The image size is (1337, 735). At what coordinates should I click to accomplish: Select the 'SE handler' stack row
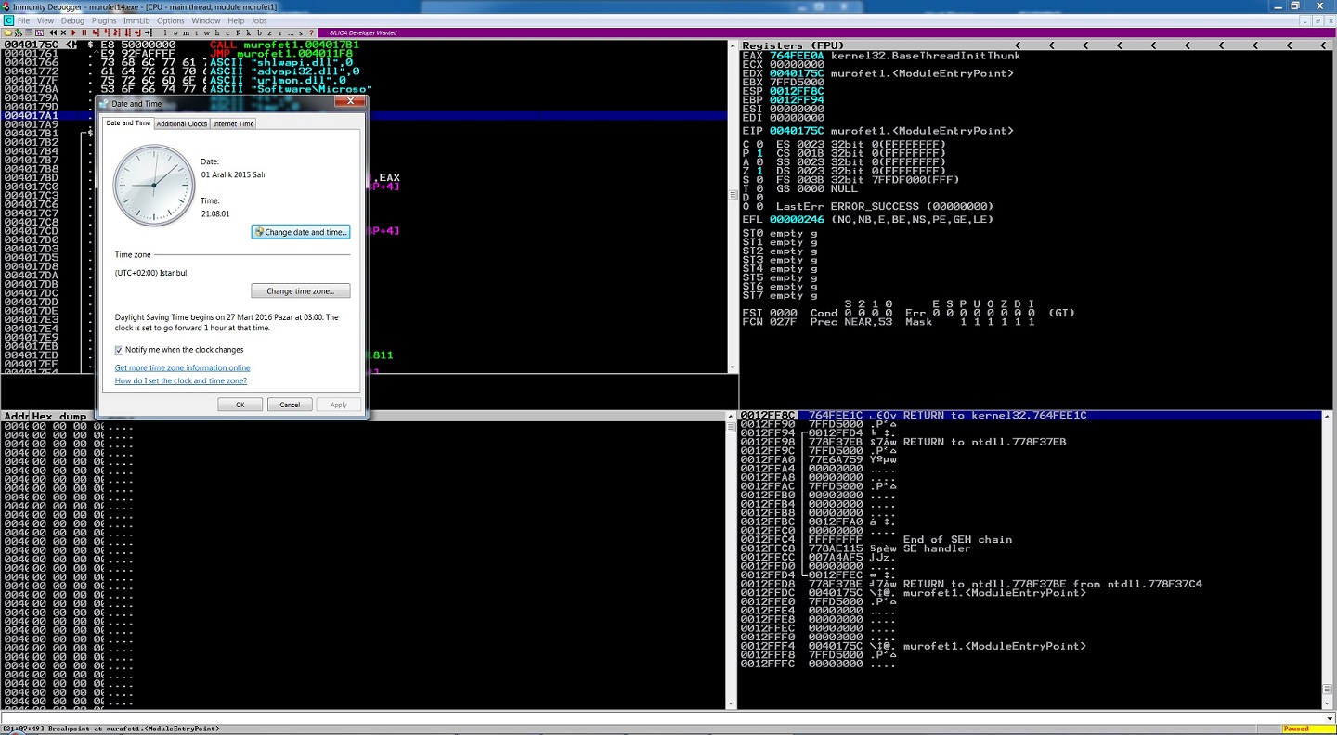point(1032,548)
